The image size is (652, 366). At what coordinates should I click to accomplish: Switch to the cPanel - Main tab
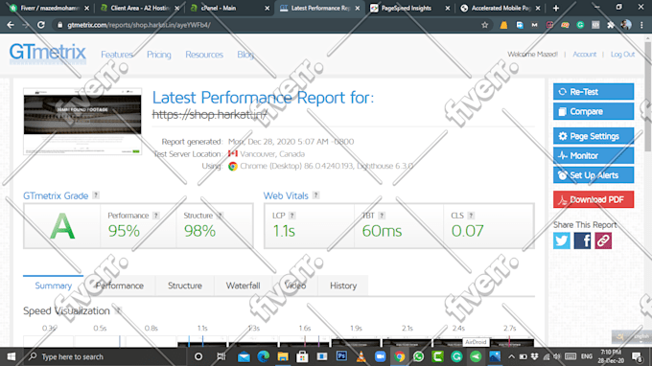(x=229, y=8)
